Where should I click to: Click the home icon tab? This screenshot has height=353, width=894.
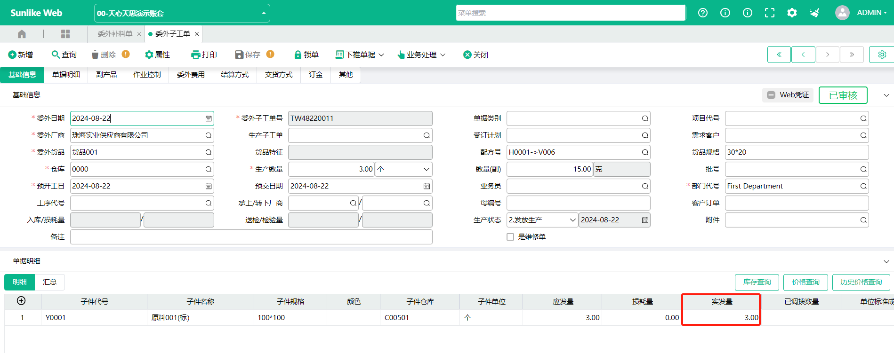click(x=22, y=34)
